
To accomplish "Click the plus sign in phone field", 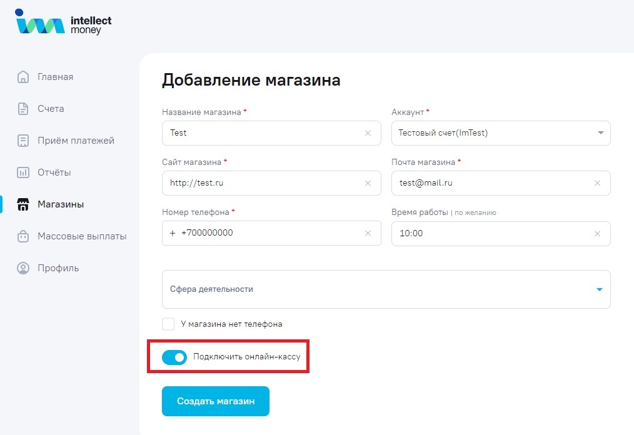I will pyautogui.click(x=173, y=233).
